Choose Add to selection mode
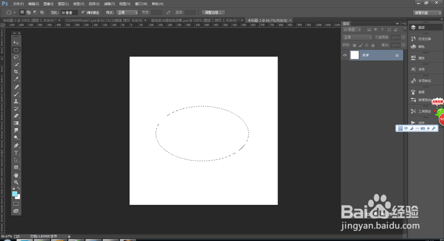Screen dimensions: 444x241 click(x=28, y=12)
